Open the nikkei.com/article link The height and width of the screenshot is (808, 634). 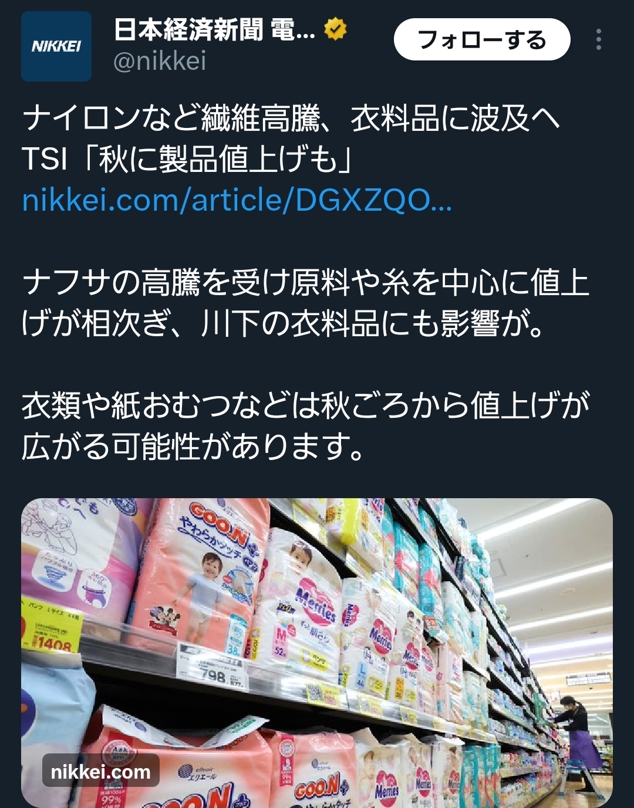click(x=237, y=201)
